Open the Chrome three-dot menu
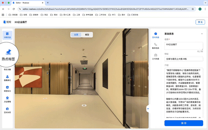 [x=205, y=9]
